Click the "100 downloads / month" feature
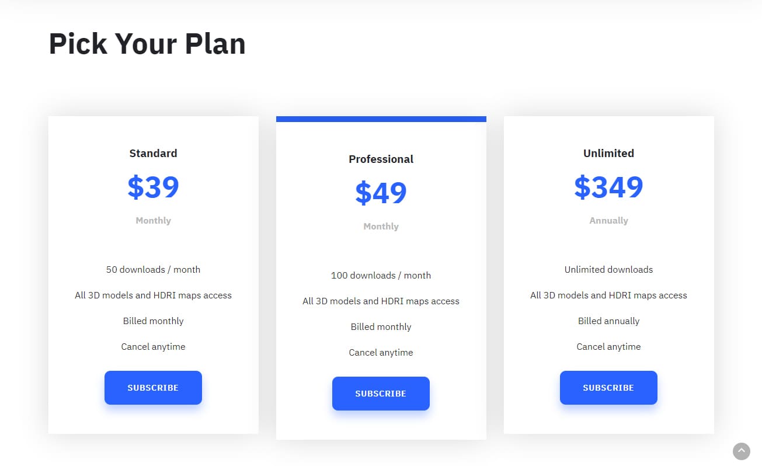The image size is (762, 466). point(381,276)
